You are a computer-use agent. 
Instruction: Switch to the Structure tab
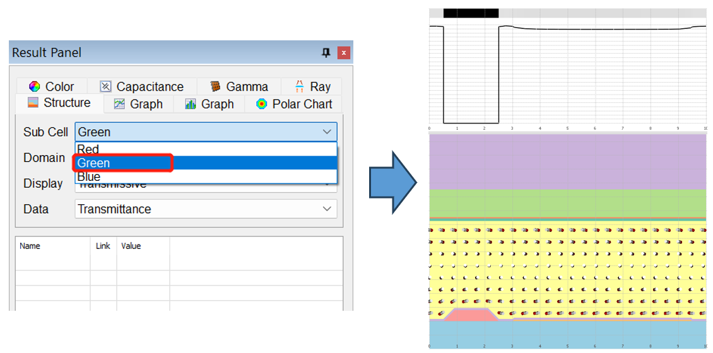pyautogui.click(x=60, y=103)
